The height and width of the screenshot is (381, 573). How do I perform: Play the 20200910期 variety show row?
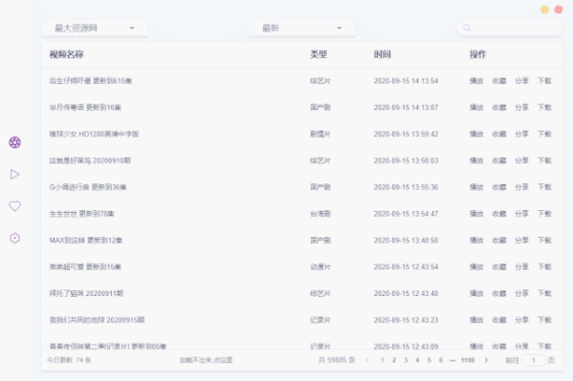(476, 160)
